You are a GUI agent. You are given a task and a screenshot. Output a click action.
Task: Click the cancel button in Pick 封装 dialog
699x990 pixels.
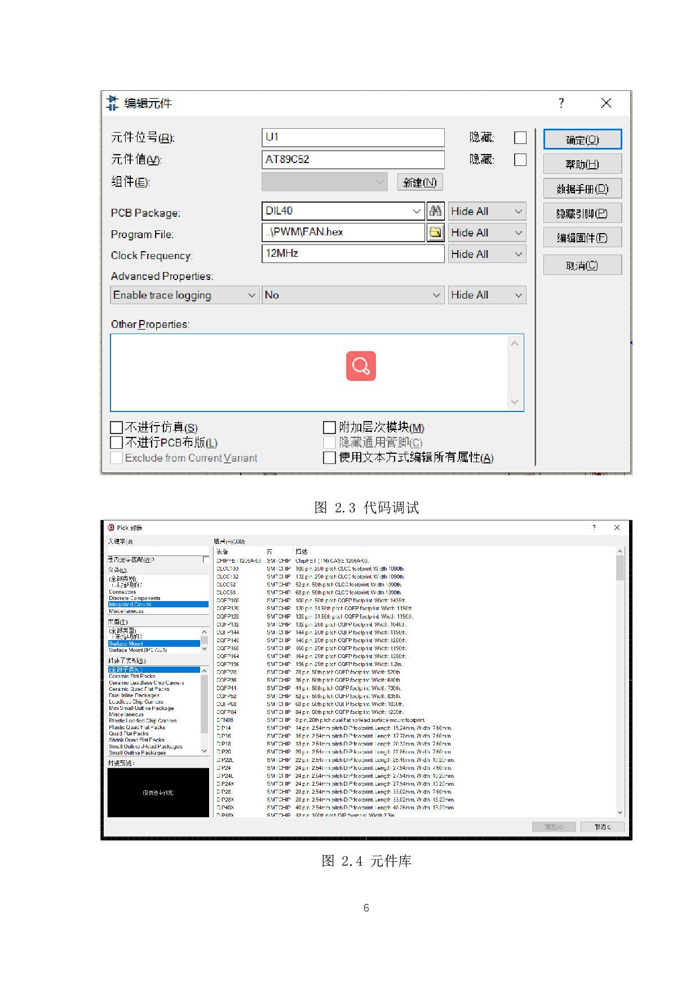(x=603, y=827)
